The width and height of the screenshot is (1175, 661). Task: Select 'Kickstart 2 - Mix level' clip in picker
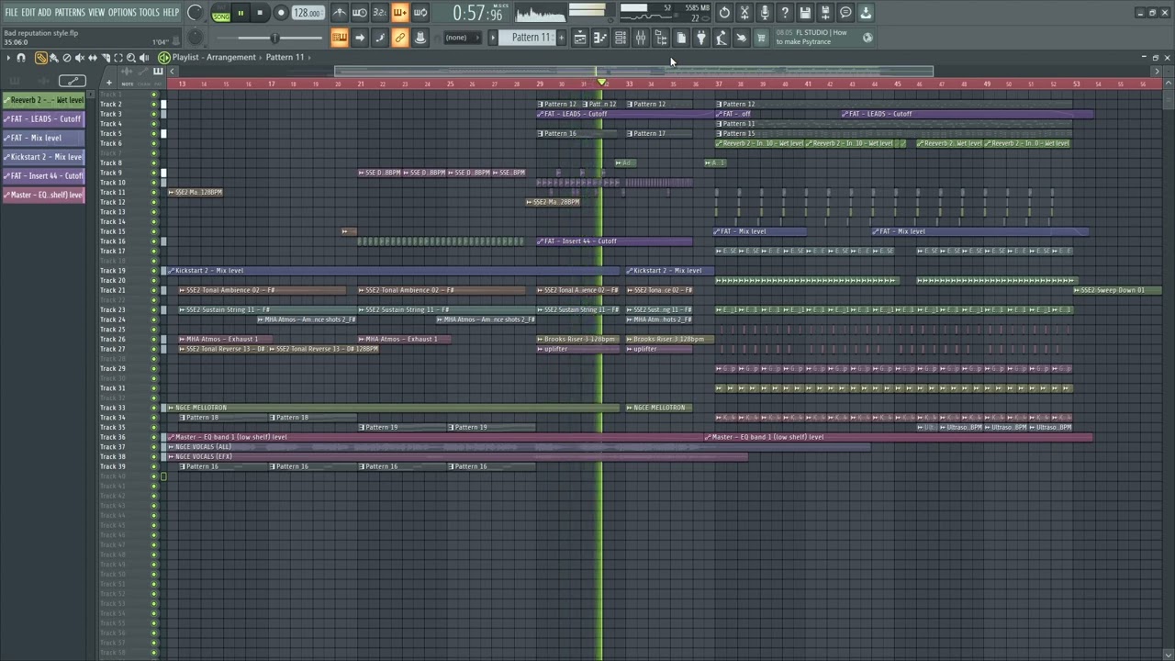(43, 157)
